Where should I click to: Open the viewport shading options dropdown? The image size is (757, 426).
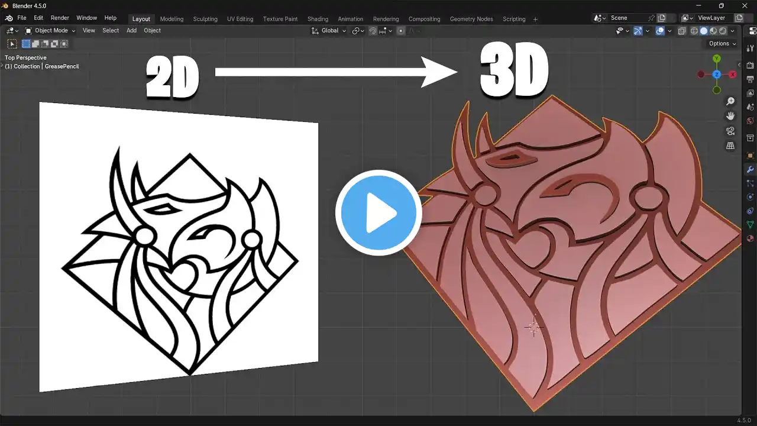[x=732, y=31]
